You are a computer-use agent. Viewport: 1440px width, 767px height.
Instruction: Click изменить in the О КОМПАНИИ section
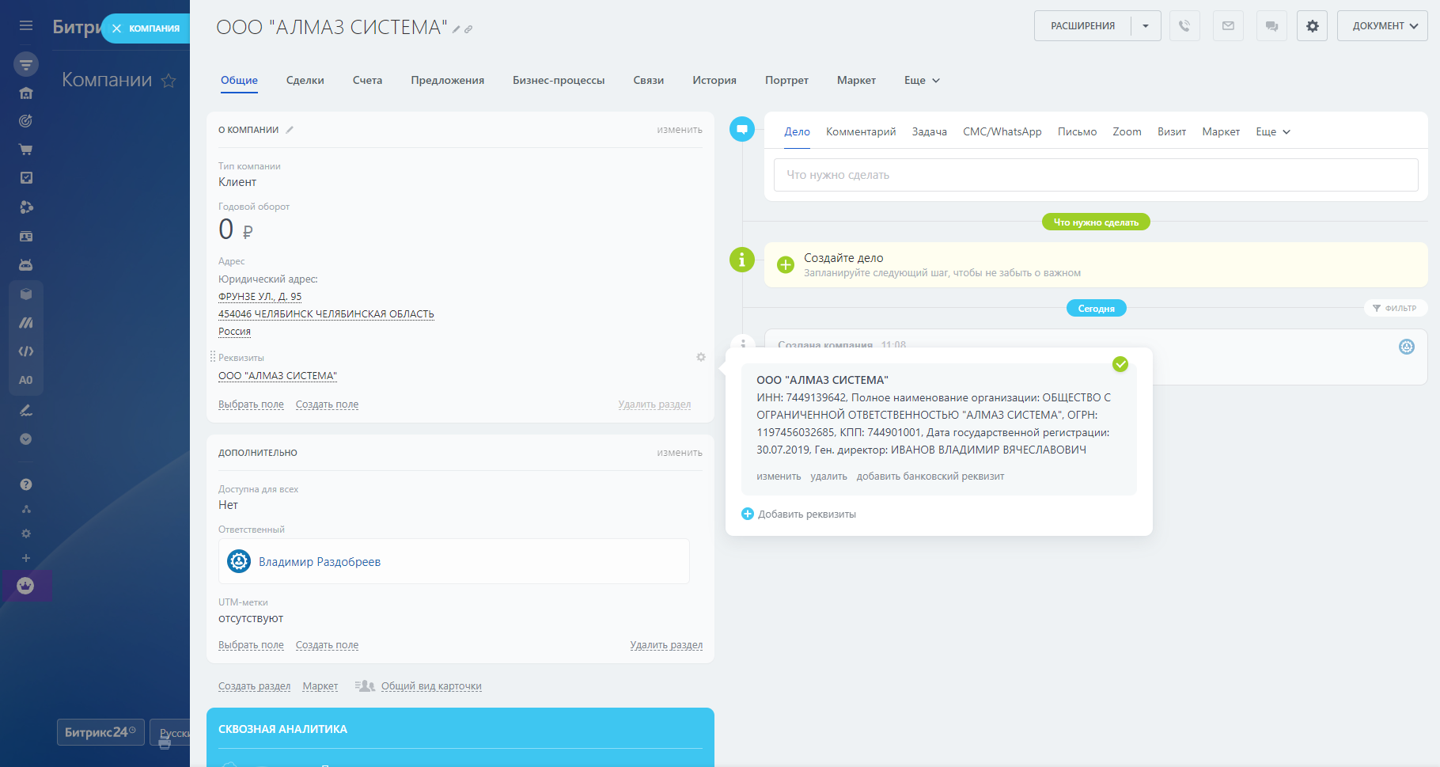coord(680,130)
